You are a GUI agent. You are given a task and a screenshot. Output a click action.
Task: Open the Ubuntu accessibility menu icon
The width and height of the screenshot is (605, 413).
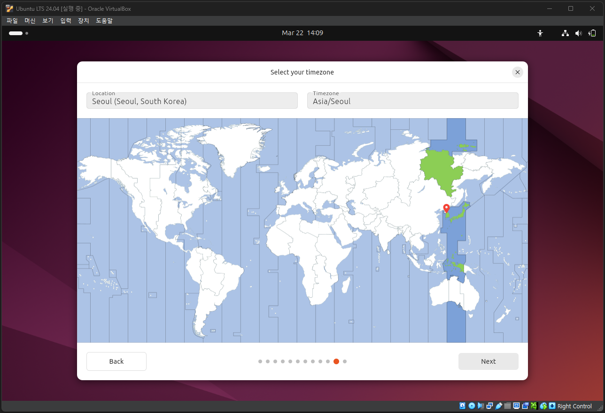(x=540, y=33)
